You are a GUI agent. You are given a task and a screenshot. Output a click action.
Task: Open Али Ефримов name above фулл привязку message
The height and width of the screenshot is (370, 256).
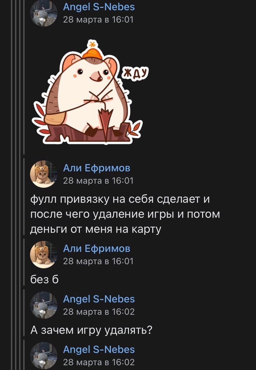(97, 168)
